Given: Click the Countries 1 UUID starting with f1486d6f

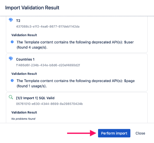Looking at the screenshot, I should pos(48,65).
